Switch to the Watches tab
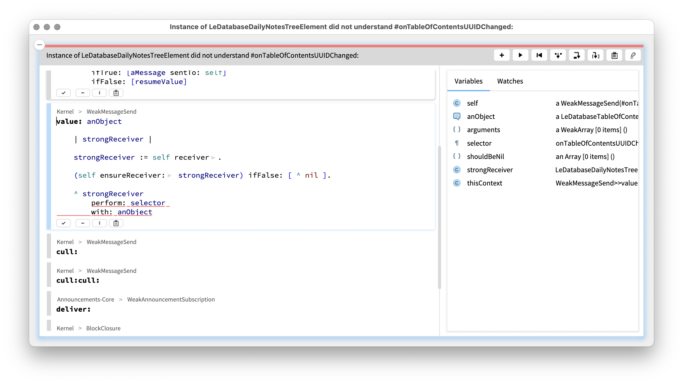Image resolution: width=683 pixels, height=385 pixels. pyautogui.click(x=510, y=81)
